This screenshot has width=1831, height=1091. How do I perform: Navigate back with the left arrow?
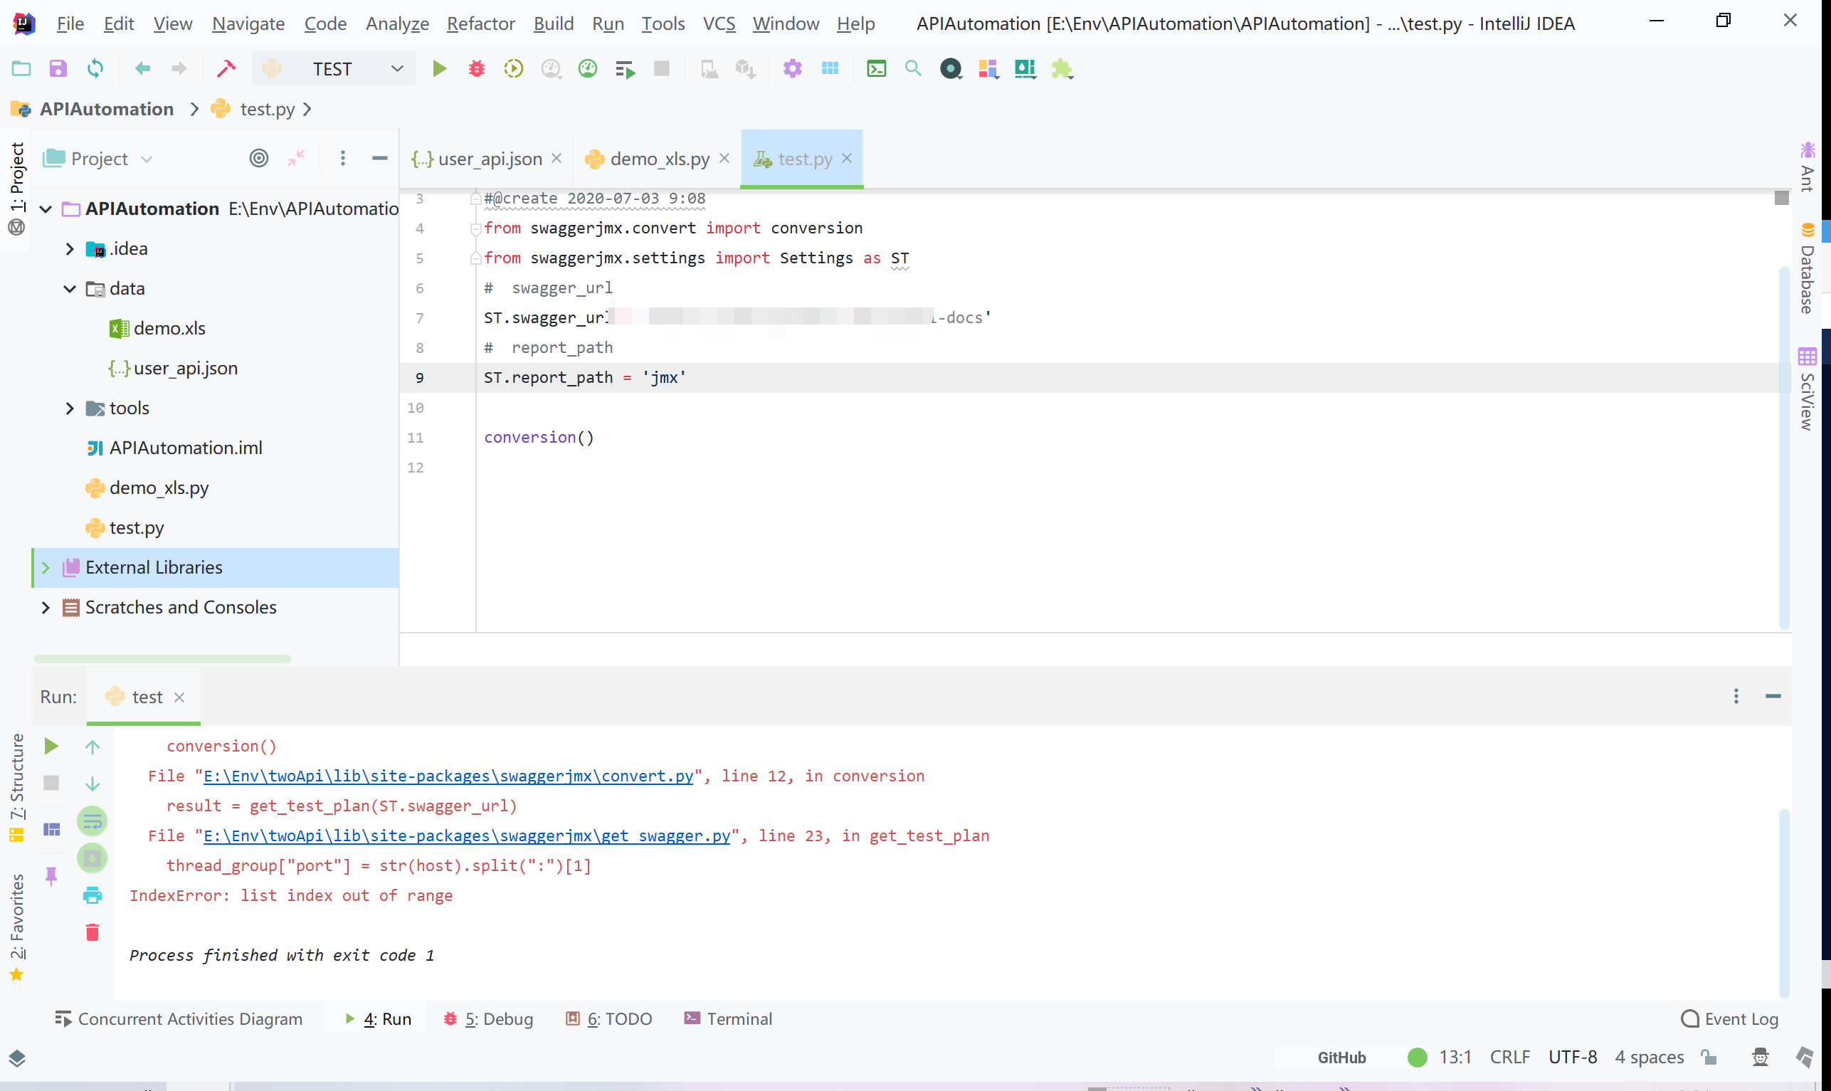pyautogui.click(x=142, y=68)
